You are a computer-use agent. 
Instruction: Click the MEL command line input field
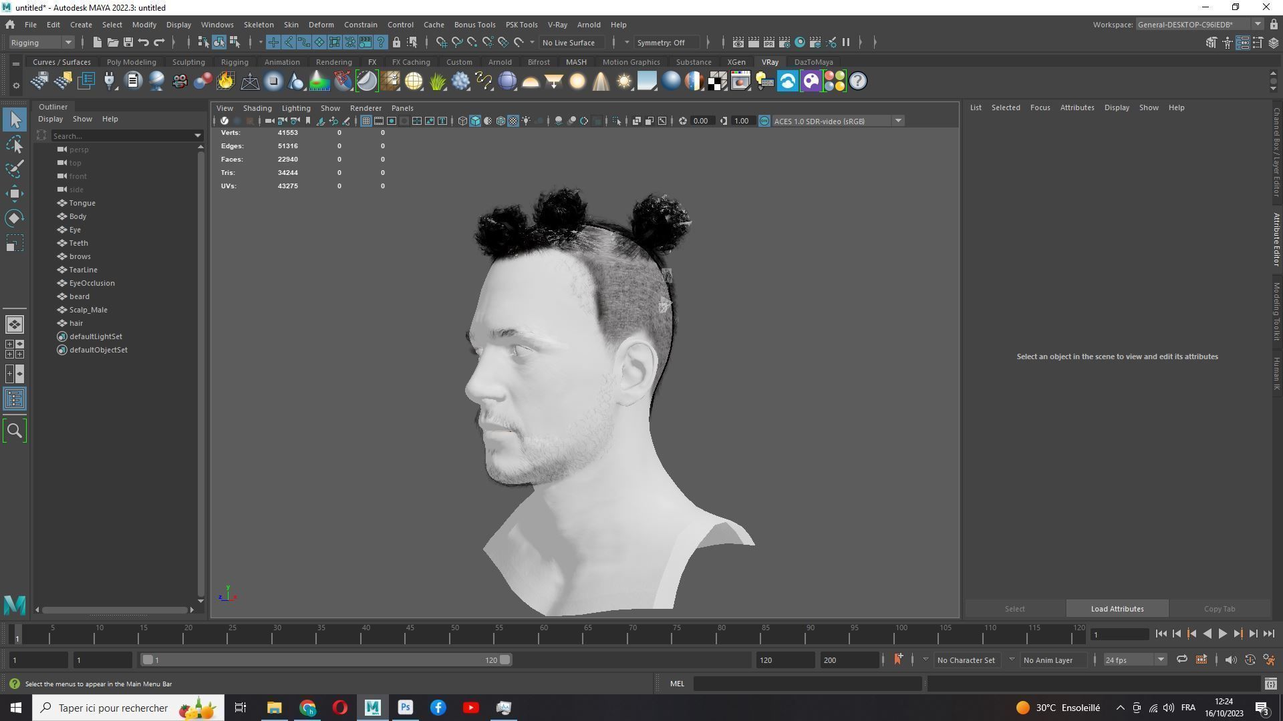click(x=807, y=684)
